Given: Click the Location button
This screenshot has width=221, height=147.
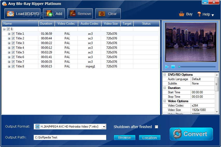Looking at the screenshot, I should pyautogui.click(x=150, y=138).
